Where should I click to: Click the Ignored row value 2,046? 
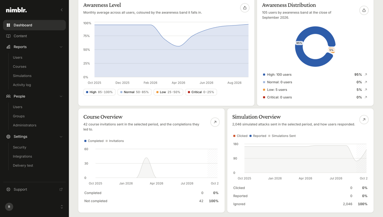(x=348, y=204)
